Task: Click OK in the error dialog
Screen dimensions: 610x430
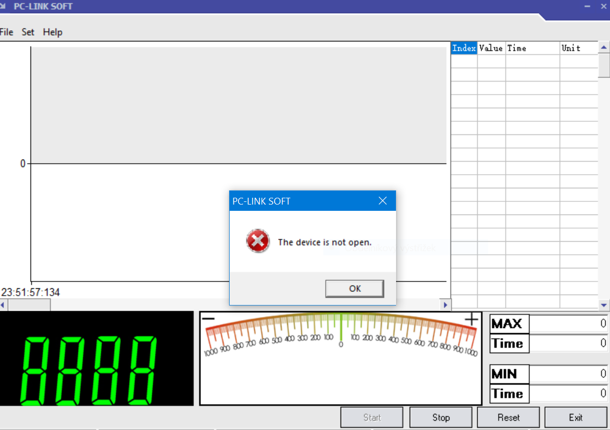Action: coord(354,288)
